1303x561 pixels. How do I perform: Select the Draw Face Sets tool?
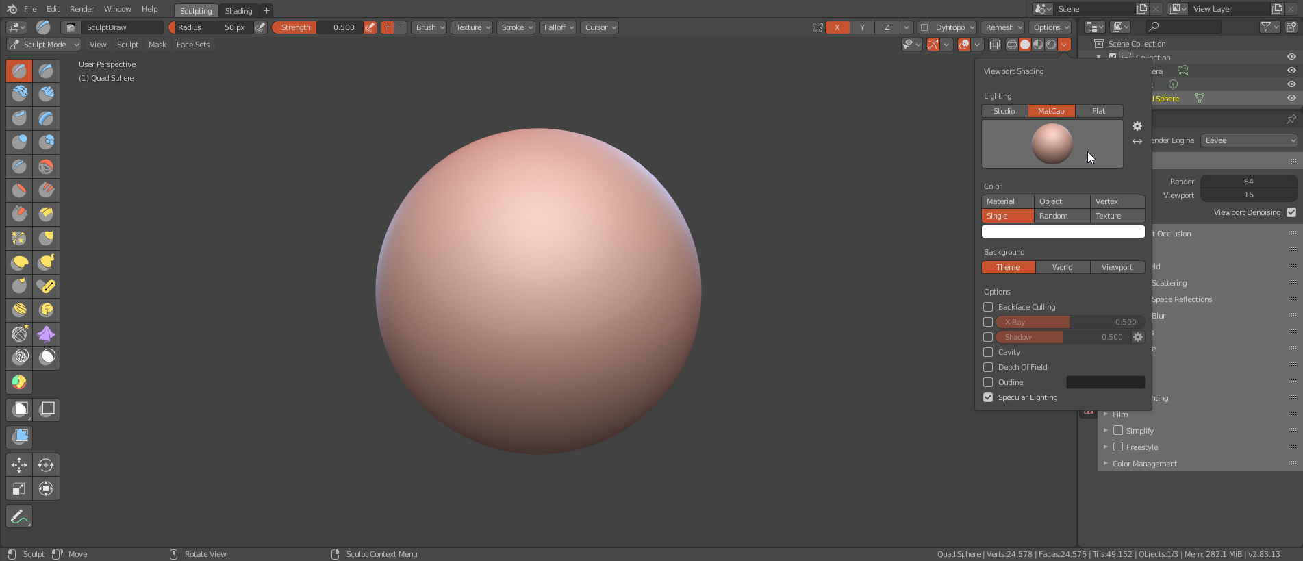[19, 382]
